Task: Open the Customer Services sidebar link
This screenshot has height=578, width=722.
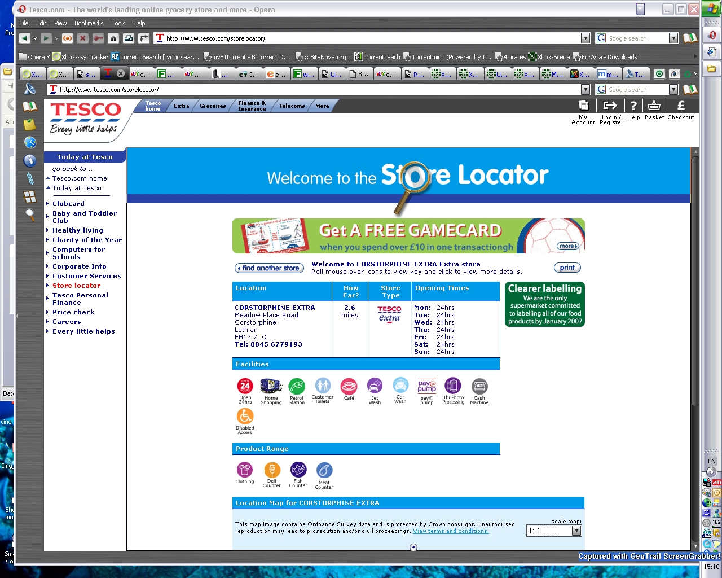Action: (x=87, y=276)
